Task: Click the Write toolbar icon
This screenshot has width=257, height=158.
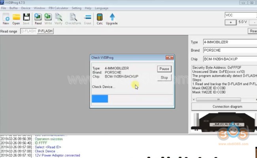Action: click(x=48, y=19)
